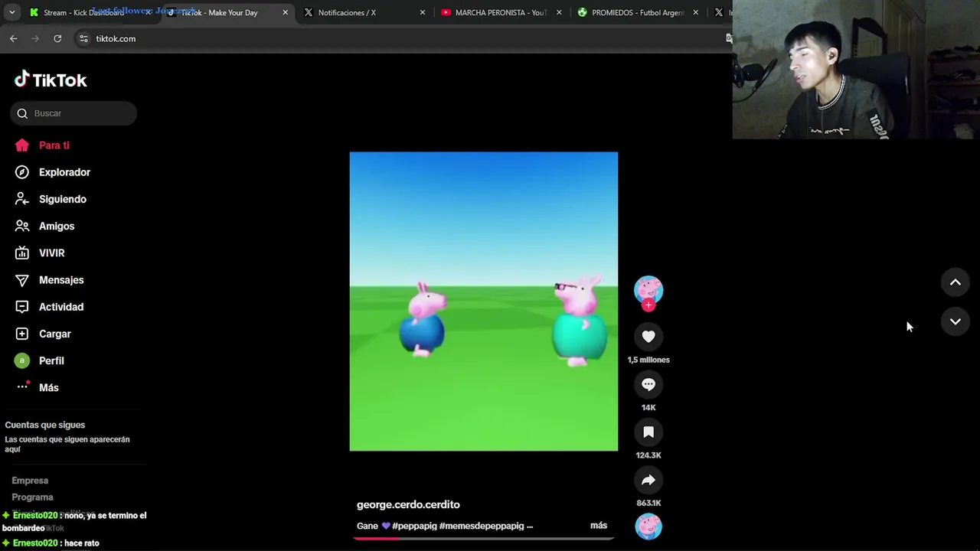Click the browser back button
Image resolution: width=980 pixels, height=551 pixels.
(x=14, y=38)
